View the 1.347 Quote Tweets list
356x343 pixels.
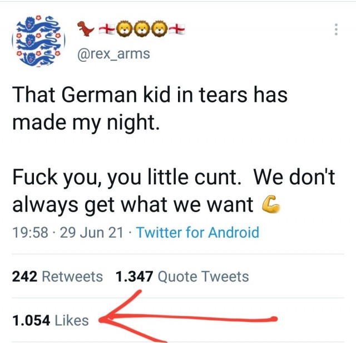(182, 276)
